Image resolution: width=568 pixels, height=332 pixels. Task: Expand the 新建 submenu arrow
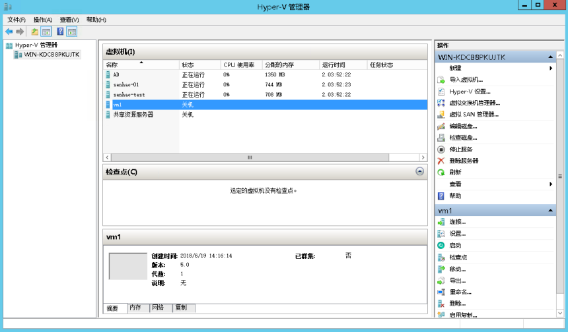[x=551, y=69]
